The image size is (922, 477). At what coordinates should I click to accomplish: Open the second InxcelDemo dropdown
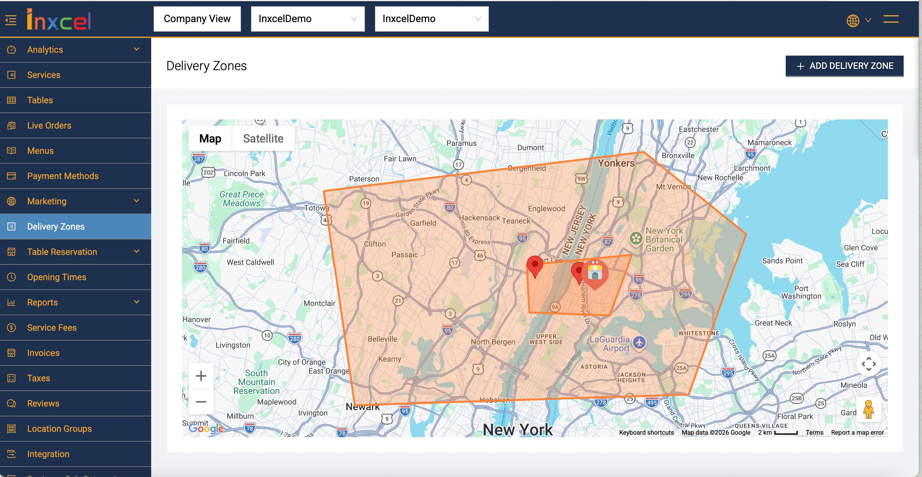[x=431, y=19]
